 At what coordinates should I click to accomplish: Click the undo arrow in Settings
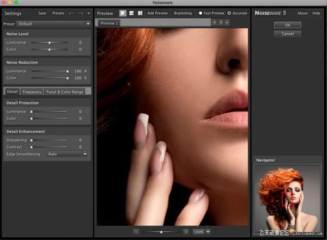pos(72,13)
